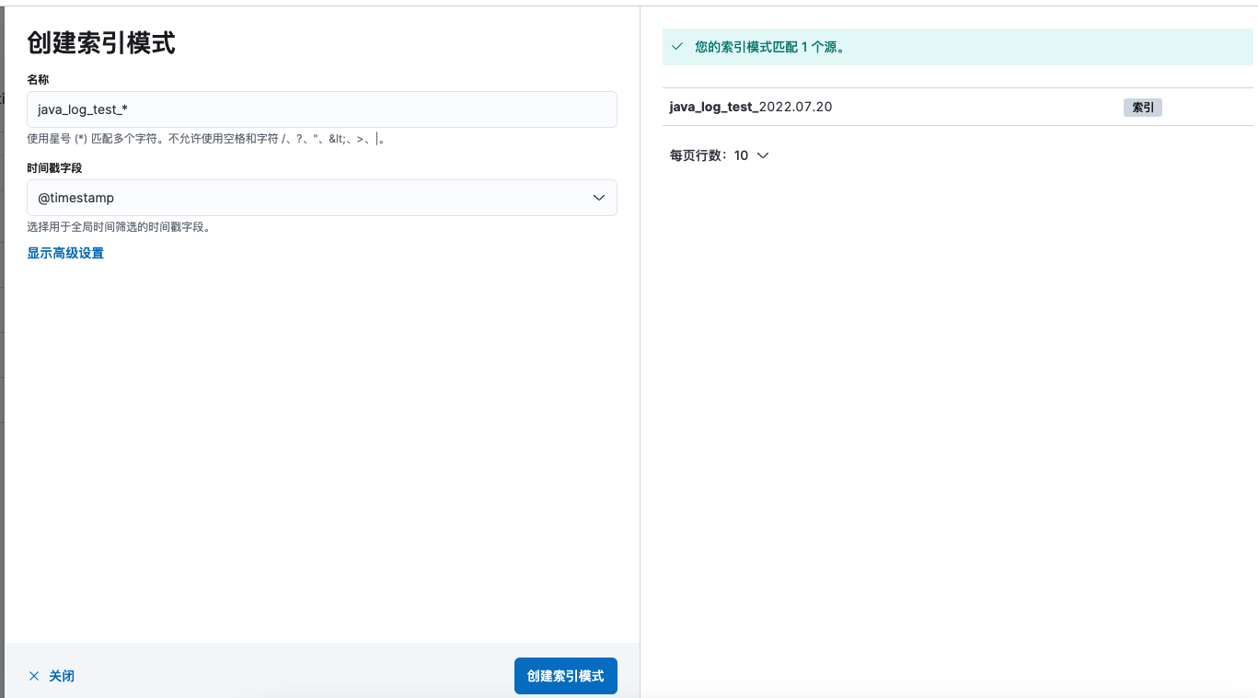This screenshot has width=1258, height=698.
Task: Click the 您的索引模式匹配 1 个源 message
Action: coord(770,47)
